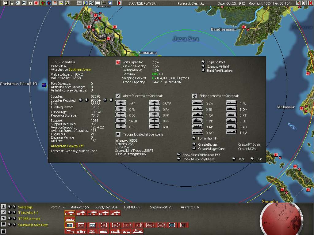This screenshot has width=314, height=235.
Task: Go to previous base before Soerabaja
Action: 10,207
